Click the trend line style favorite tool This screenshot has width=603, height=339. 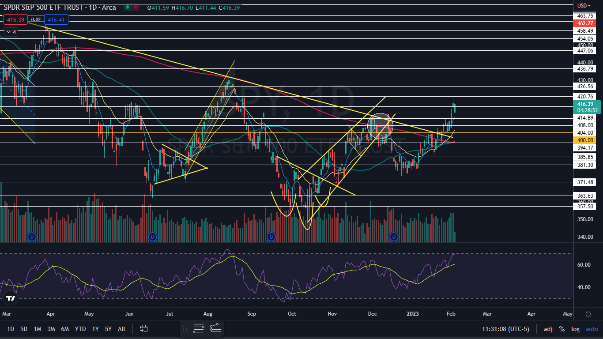[x=215, y=328]
